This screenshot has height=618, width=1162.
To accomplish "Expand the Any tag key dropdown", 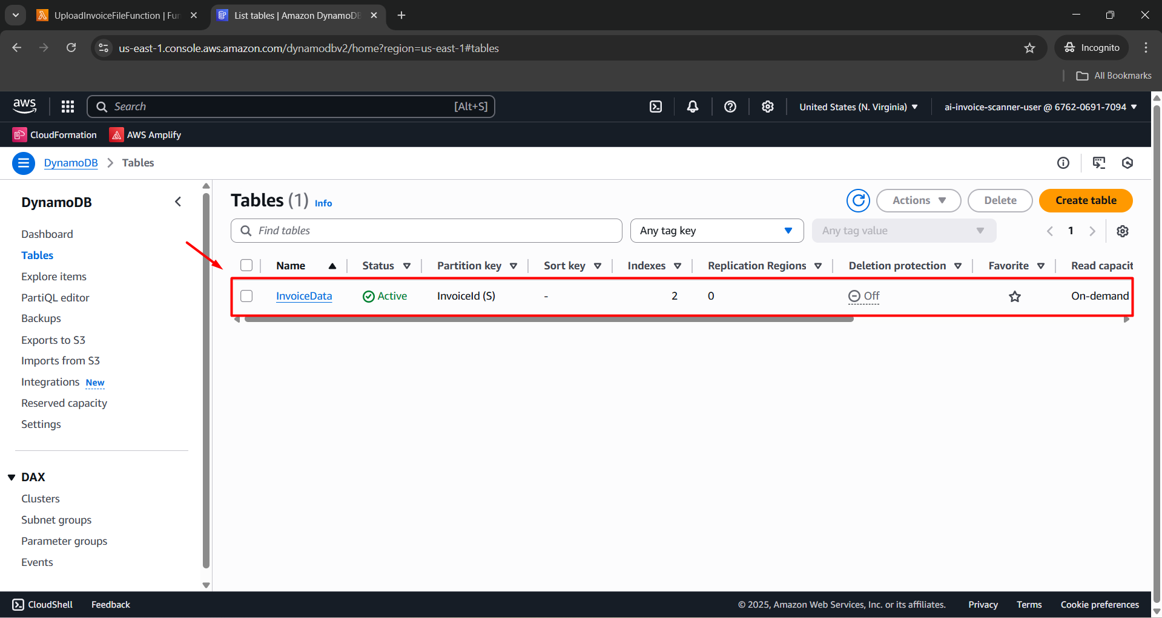I will pyautogui.click(x=716, y=231).
